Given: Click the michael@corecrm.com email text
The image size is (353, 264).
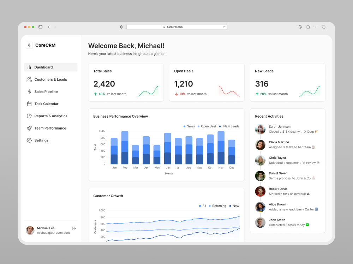Looking at the screenshot, I should 53,233.
